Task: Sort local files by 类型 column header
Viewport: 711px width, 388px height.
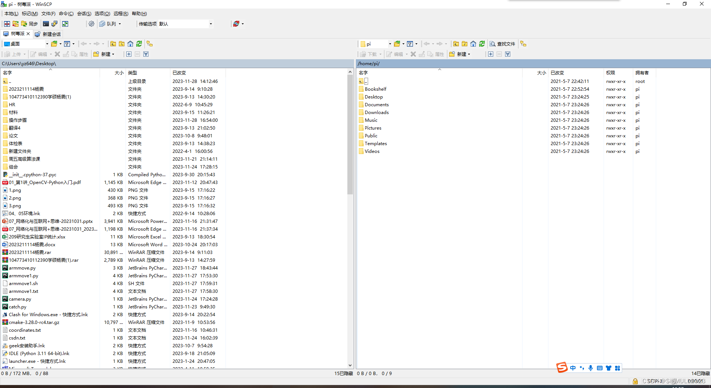Action: [147, 73]
